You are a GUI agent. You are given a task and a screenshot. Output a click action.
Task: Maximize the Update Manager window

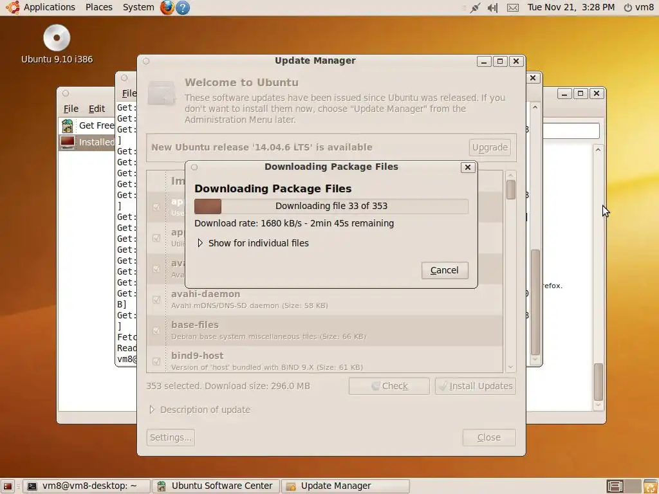pyautogui.click(x=499, y=61)
